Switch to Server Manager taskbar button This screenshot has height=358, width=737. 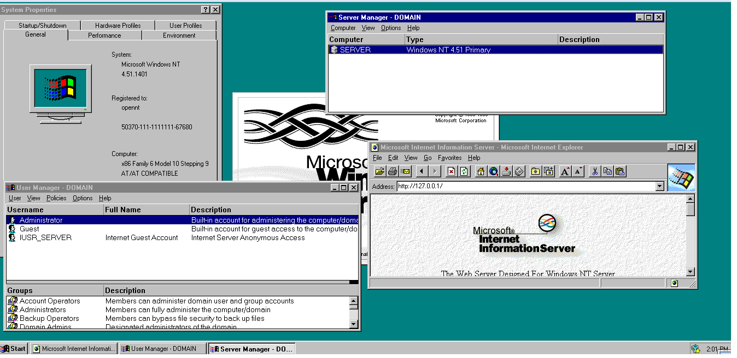(252, 349)
